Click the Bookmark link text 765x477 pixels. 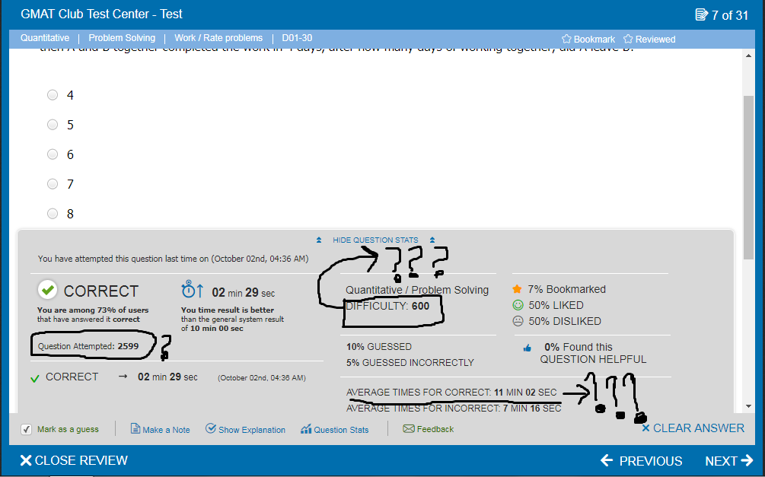pyautogui.click(x=594, y=39)
